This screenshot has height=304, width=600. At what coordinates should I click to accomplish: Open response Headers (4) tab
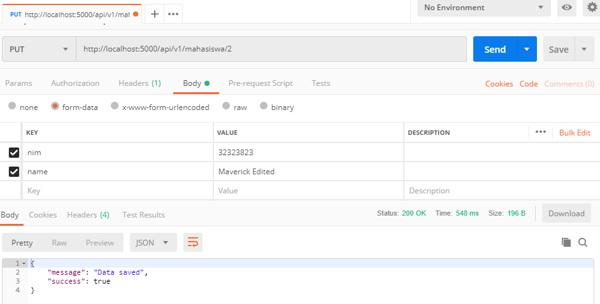pyautogui.click(x=88, y=214)
